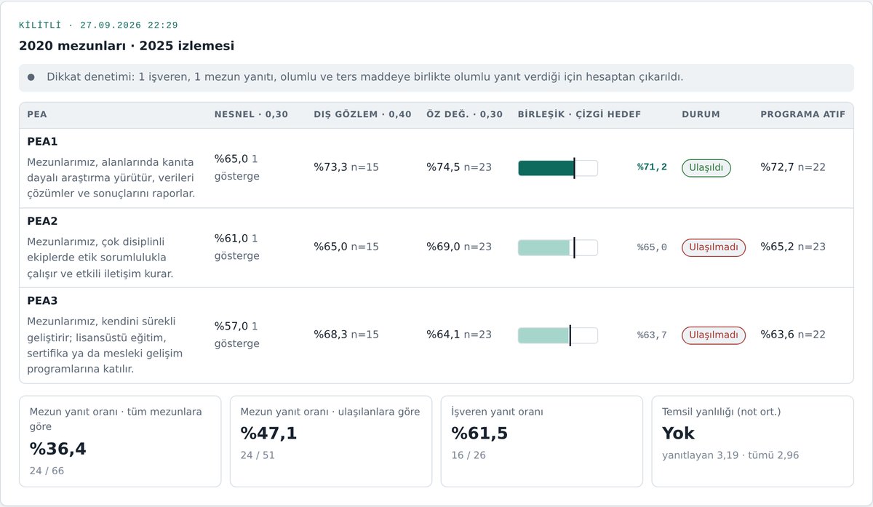Click the '%63,6 n=22' program attribution value
873x507 pixels.
click(793, 335)
